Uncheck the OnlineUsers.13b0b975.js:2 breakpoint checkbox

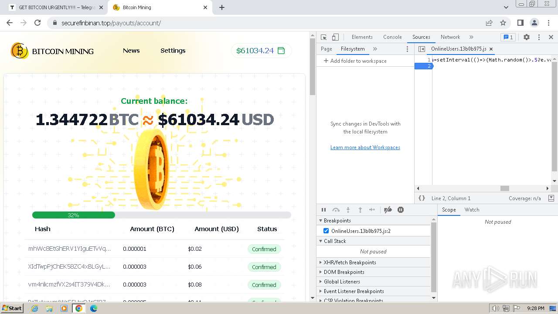(x=326, y=231)
